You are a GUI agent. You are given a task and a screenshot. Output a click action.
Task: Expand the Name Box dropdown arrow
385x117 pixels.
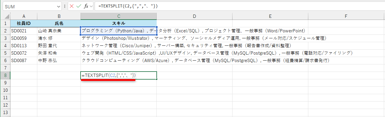click(58, 6)
